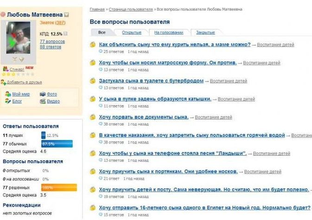The width and height of the screenshot is (312, 220).
Task: Click the info icon next to КПД 12.5%
Action: coord(66,34)
